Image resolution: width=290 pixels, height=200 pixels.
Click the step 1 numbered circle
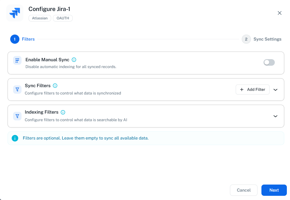[15, 39]
